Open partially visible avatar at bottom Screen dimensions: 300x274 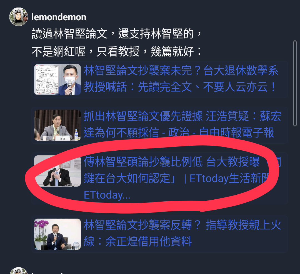coord(19,271)
